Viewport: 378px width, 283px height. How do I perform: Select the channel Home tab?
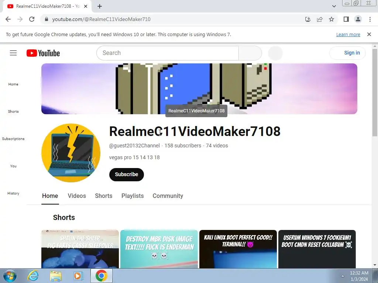(x=50, y=196)
